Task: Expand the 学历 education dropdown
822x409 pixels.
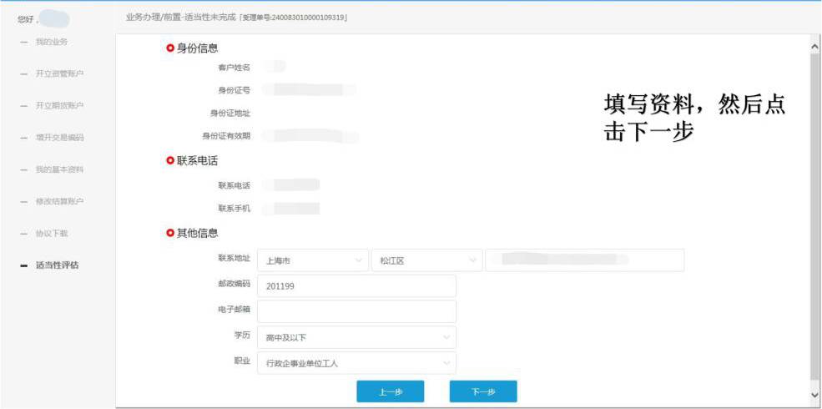Action: point(356,337)
